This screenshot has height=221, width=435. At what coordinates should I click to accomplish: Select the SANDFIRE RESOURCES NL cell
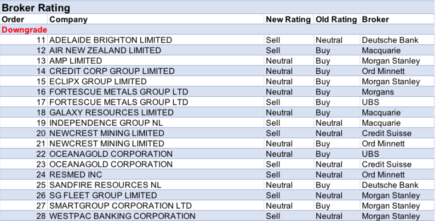pos(105,185)
